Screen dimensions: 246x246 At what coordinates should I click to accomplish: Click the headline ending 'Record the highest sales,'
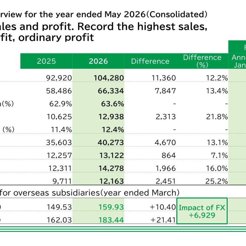(103, 26)
